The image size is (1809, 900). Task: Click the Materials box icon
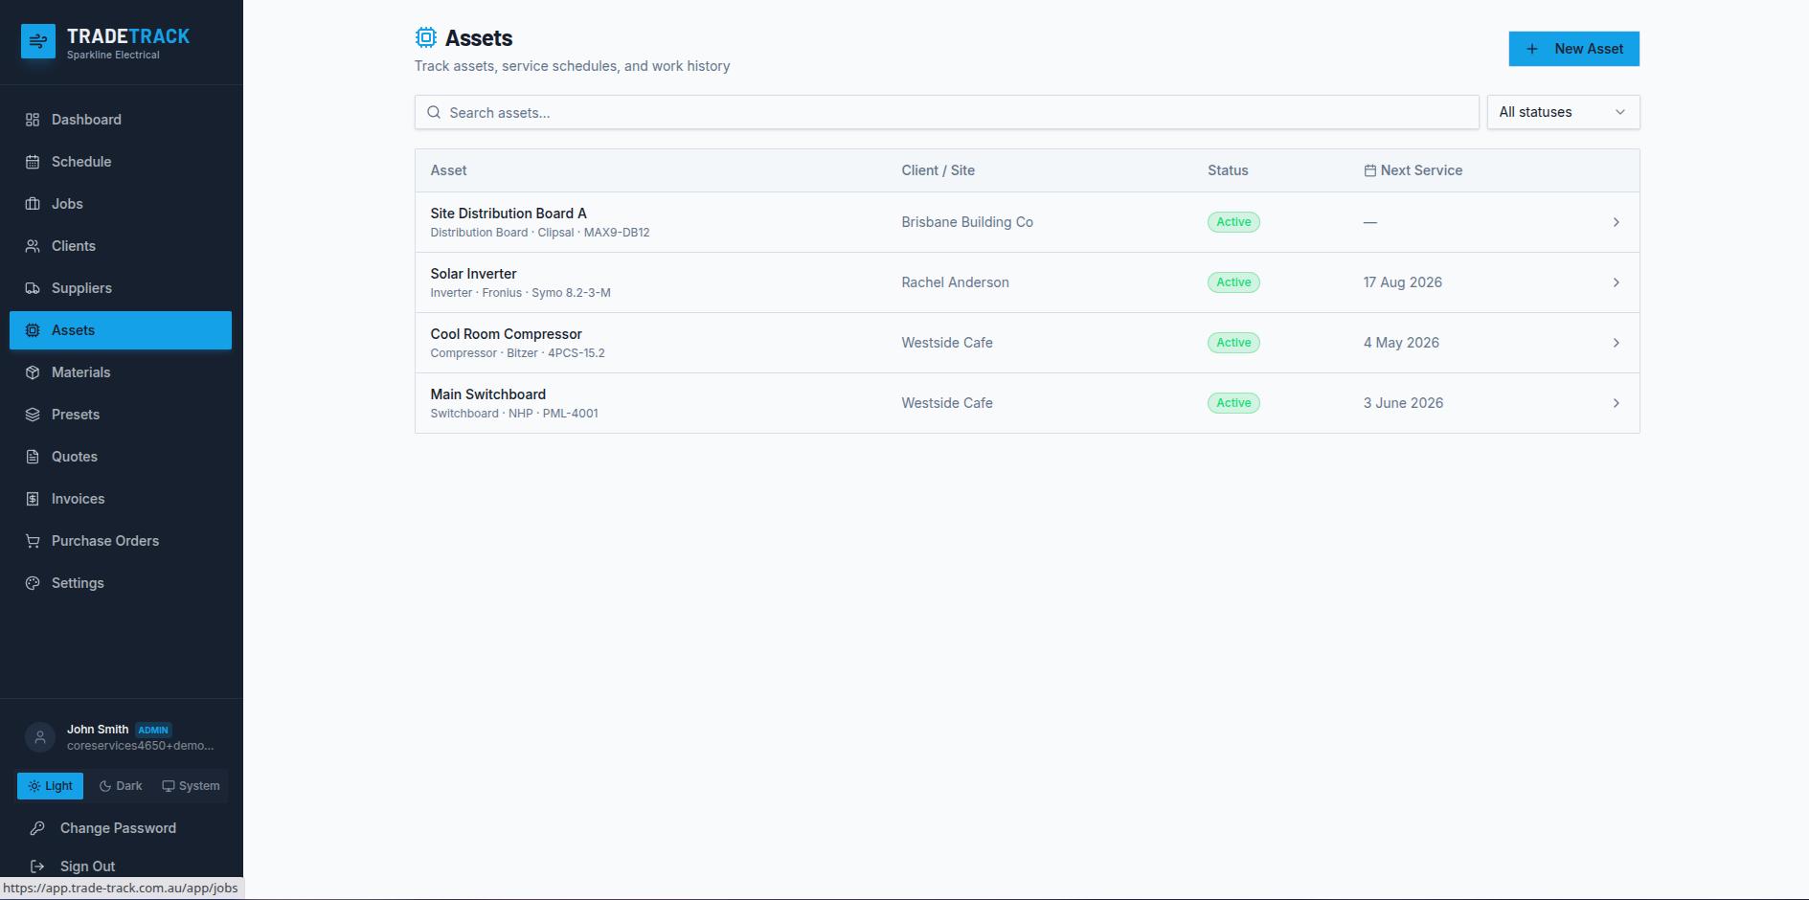click(33, 372)
